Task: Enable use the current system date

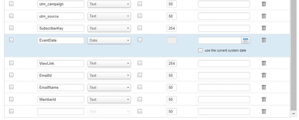Action: pyautogui.click(x=200, y=51)
